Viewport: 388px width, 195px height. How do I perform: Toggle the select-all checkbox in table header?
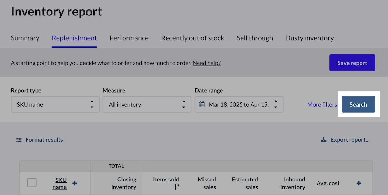coord(32,183)
